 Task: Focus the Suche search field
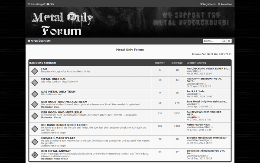tap(212, 41)
